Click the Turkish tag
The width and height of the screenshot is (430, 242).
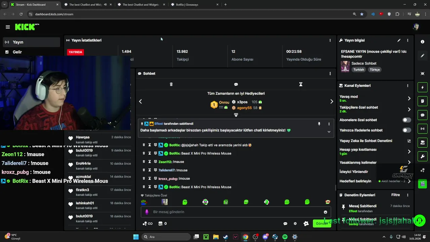pos(358,70)
